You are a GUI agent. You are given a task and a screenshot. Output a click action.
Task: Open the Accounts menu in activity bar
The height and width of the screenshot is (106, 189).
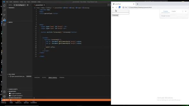pyautogui.click(x=4, y=92)
